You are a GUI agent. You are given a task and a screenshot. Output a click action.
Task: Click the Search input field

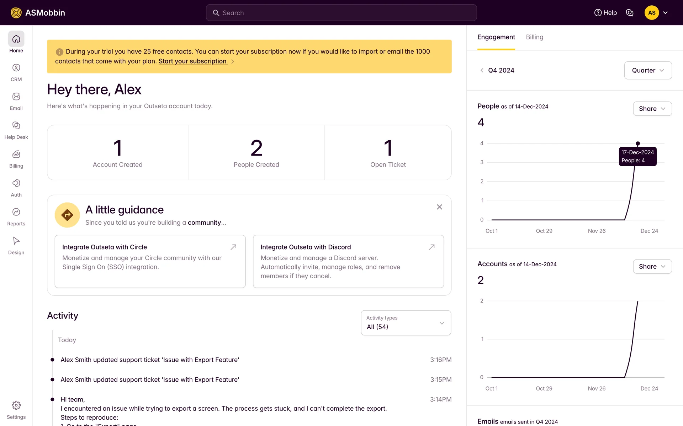(341, 13)
